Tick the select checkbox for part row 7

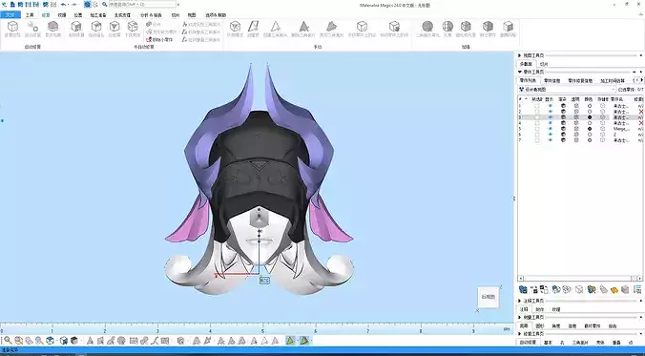click(537, 140)
